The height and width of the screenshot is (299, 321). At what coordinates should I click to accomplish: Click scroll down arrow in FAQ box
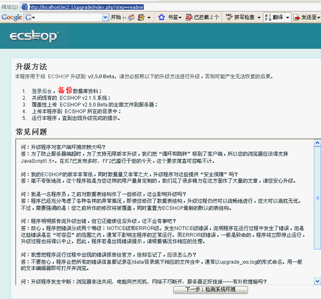tap(317, 281)
